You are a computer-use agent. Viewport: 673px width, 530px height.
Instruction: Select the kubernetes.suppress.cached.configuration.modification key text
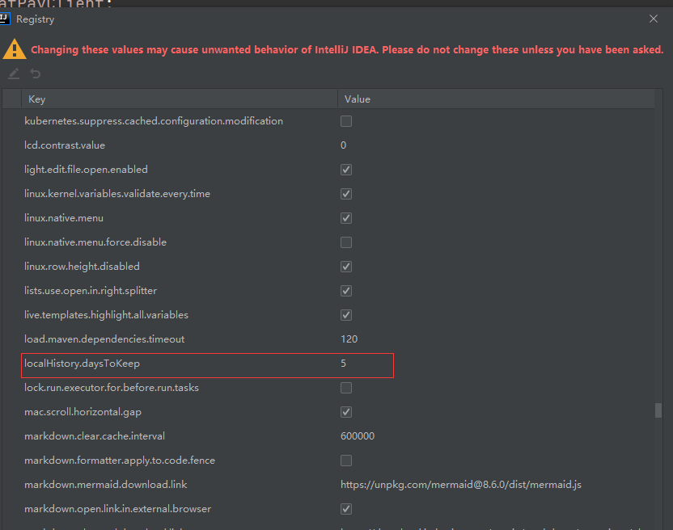(x=154, y=121)
